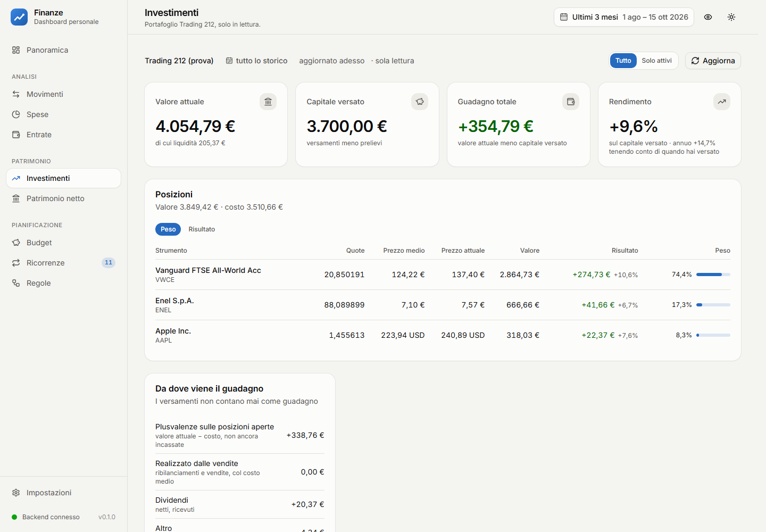Switch theme with the sun icon
Viewport: 766px width, 532px height.
click(x=731, y=17)
